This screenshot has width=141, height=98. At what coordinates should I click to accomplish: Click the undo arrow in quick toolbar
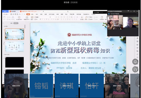[x=20, y=14]
